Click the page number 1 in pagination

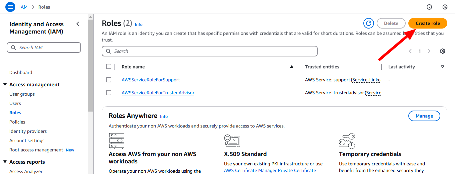click(420, 51)
